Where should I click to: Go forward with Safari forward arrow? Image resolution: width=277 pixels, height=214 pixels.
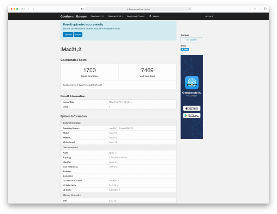[34, 9]
